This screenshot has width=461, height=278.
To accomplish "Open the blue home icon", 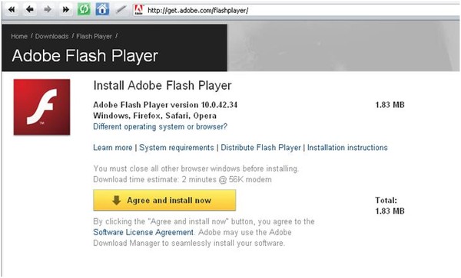I will [x=102, y=10].
